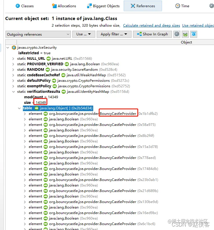
Task: Select java.net.URL (0xd51566) text
Action: click(x=72, y=59)
